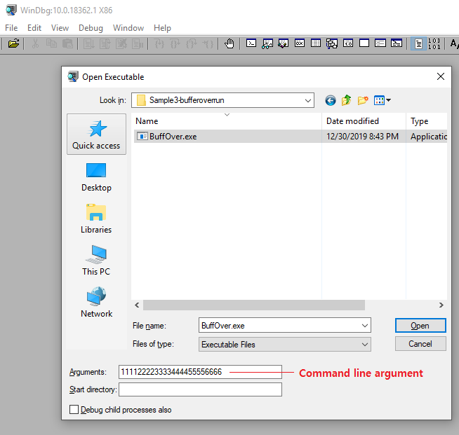This screenshot has width=459, height=435.
Task: Sort by the Type column header
Action: (427, 121)
